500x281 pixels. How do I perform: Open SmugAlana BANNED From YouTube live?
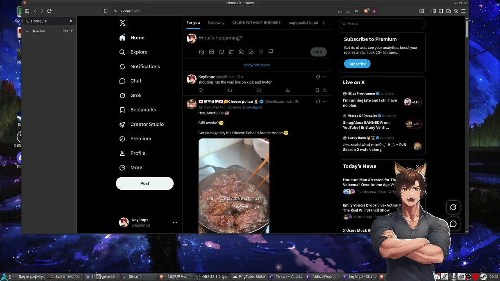tap(382, 123)
